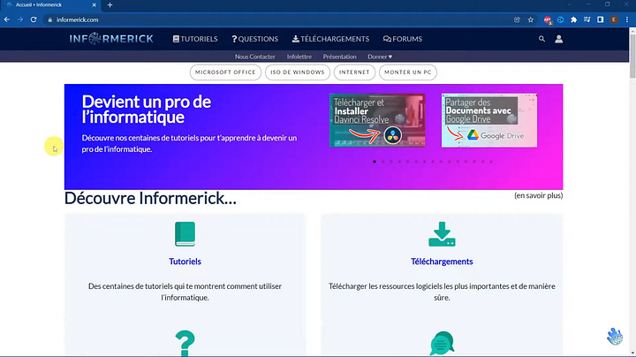Screen dimensions: 636x357
Task: Open the TÉLÉCHARGEMENTS menu
Action: [330, 39]
